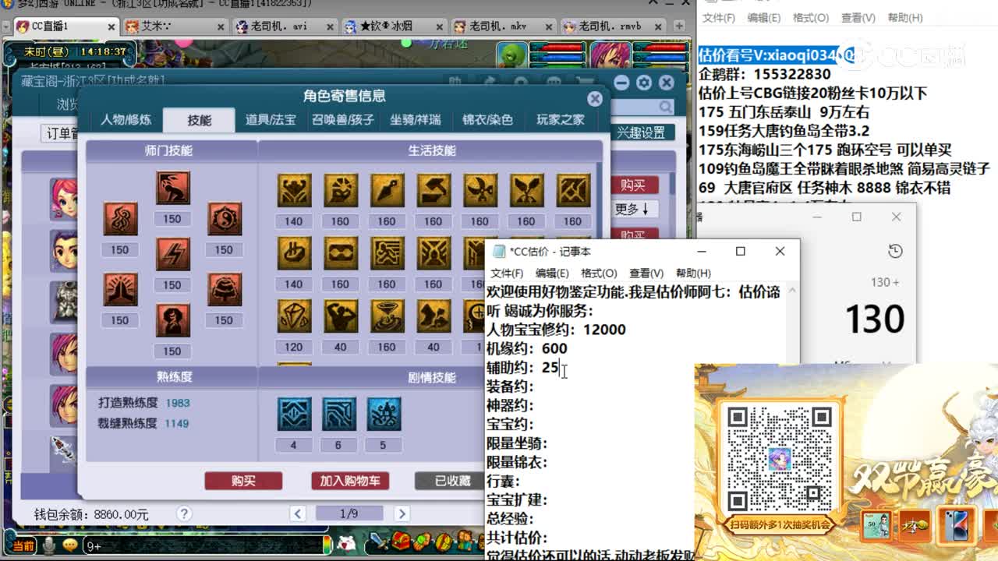Image resolution: width=998 pixels, height=561 pixels.
Task: Click the praying hands sect skill icon
Action: (x=120, y=289)
